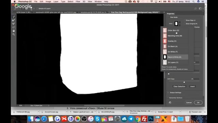The image size is (218, 123).
Task: Open dropdown arrow for Y34XeruD-BM.jpg download
Action: [x=38, y=112]
